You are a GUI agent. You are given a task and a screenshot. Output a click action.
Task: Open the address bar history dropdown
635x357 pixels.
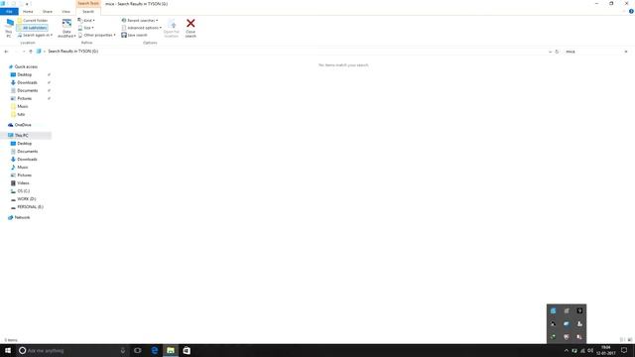coord(550,52)
